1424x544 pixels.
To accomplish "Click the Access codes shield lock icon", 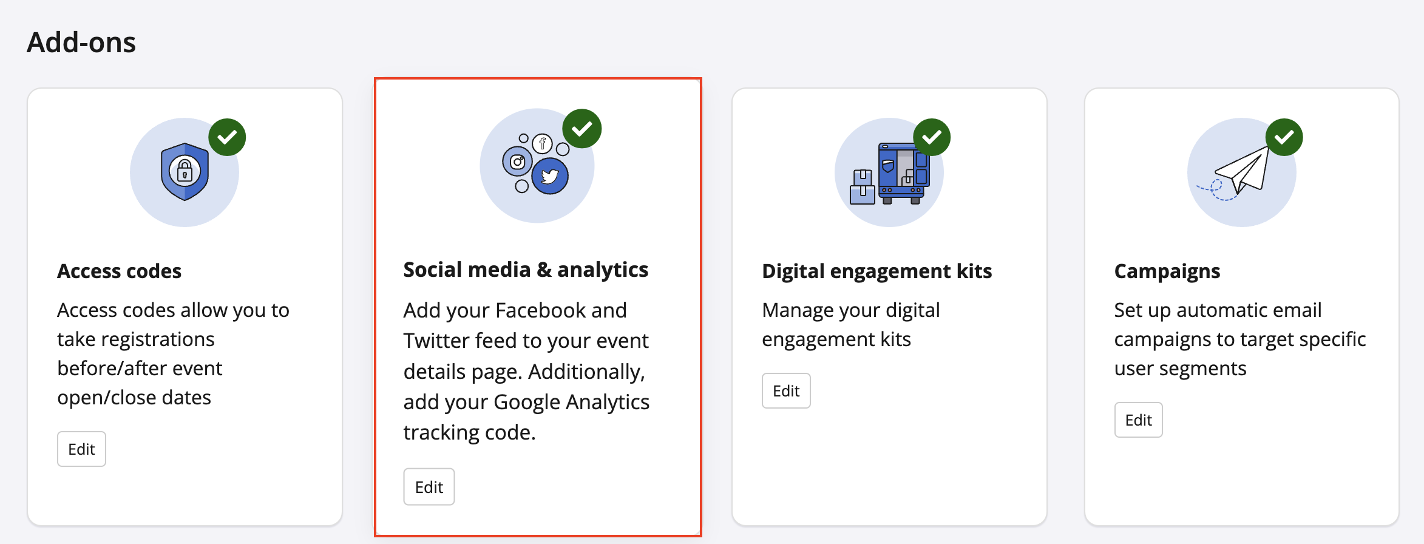I will click(x=185, y=172).
